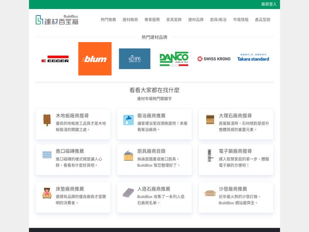Open the 床墊廠商推薦 title link

coord(70,189)
